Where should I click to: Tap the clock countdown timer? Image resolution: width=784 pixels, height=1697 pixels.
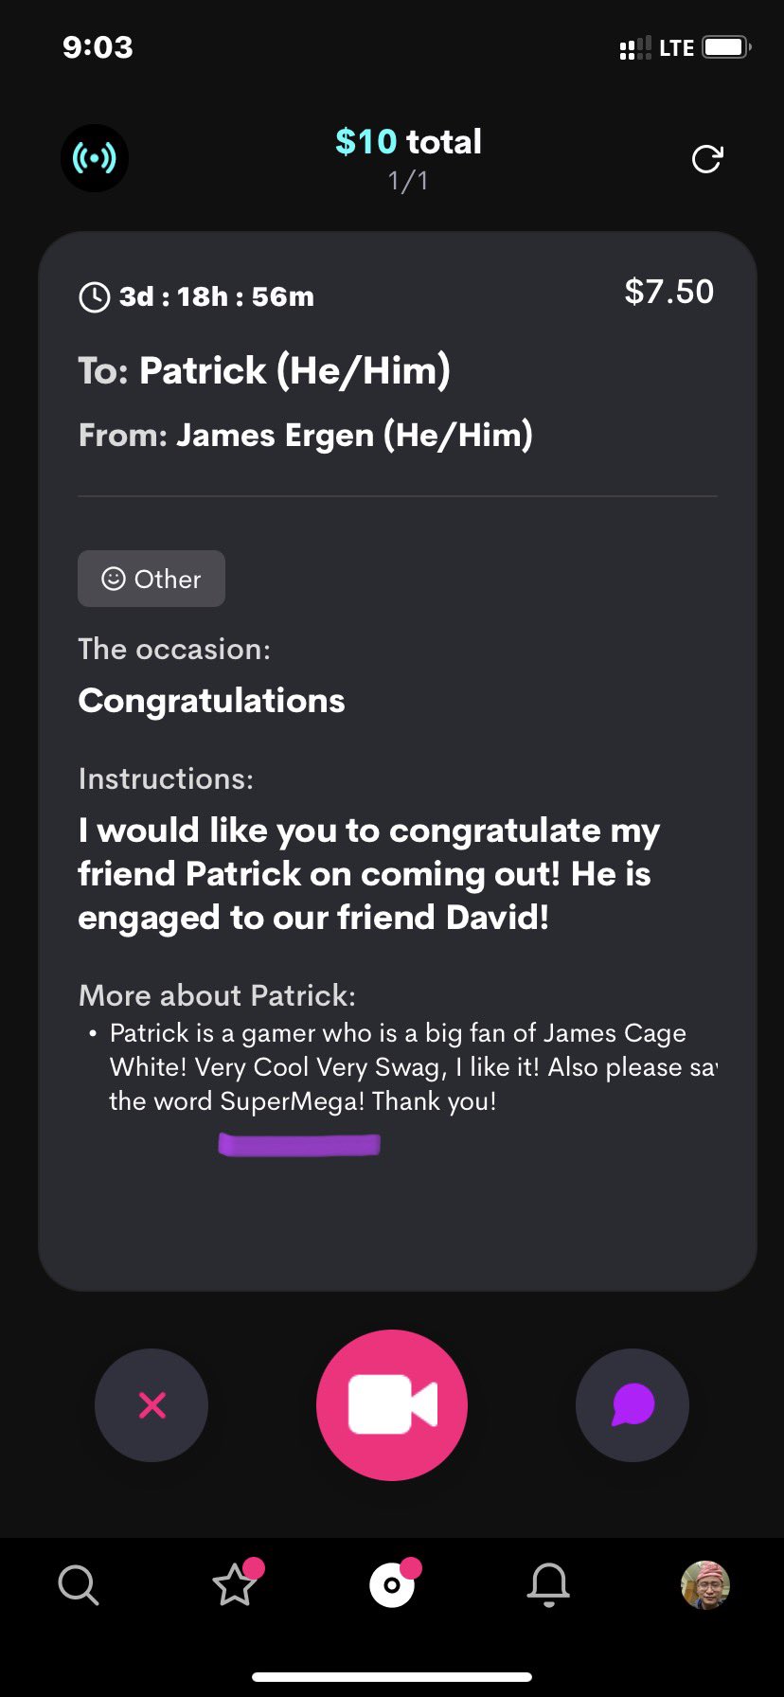pos(196,296)
